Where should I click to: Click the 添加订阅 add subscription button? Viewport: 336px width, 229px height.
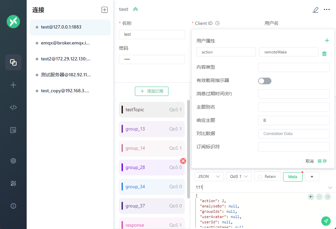tap(152, 91)
